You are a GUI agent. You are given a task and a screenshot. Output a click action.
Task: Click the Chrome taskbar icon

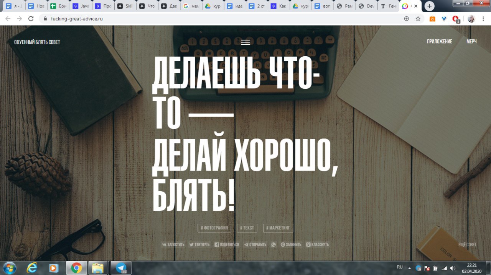76,268
